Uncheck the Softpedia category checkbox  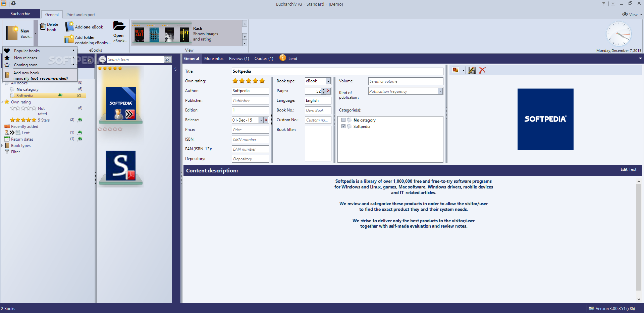[343, 126]
